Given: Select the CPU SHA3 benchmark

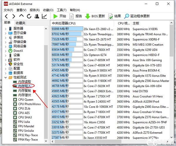Looking at the screenshot, I should click(x=25, y=117).
